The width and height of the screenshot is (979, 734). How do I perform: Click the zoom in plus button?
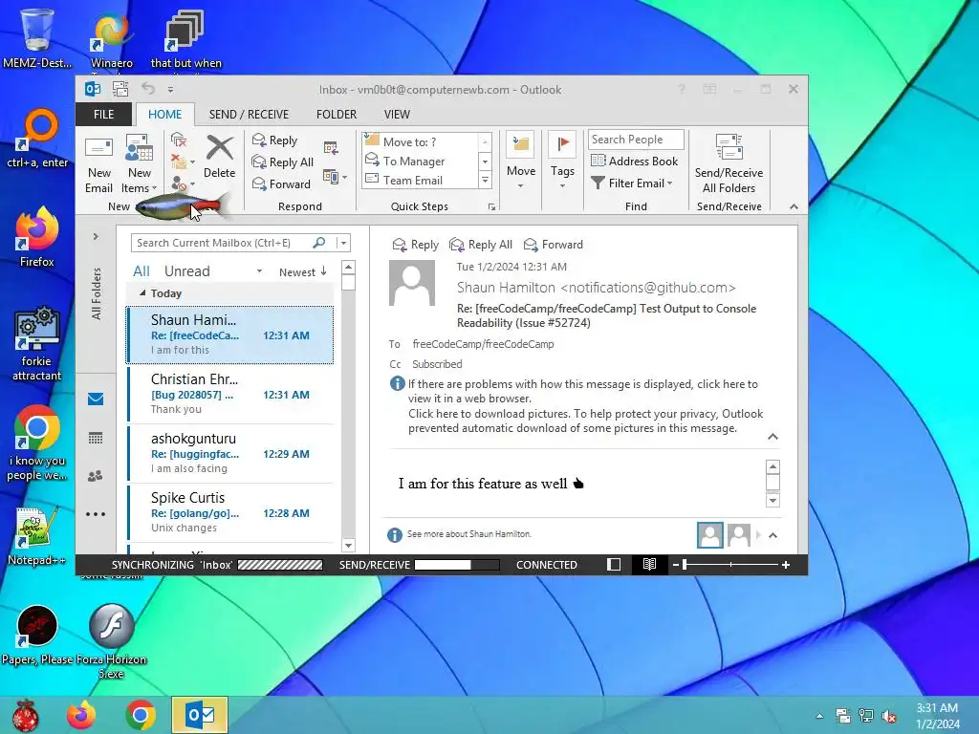coord(786,565)
